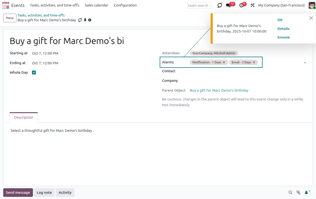Open the Configuration menu
The height and width of the screenshot is (199, 316).
(x=125, y=5)
